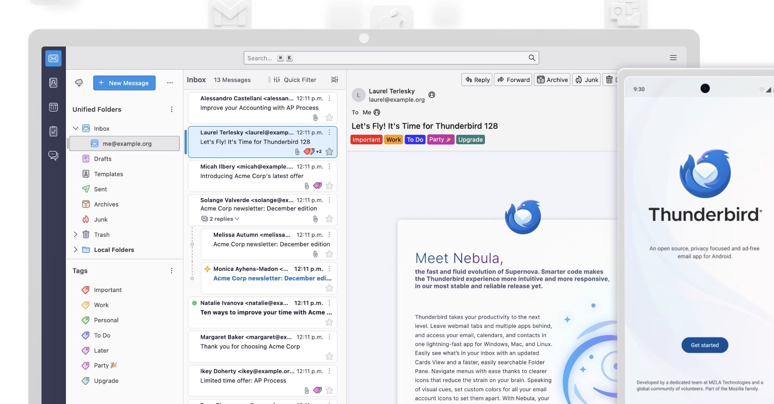Expand the Trash folder

[75, 234]
